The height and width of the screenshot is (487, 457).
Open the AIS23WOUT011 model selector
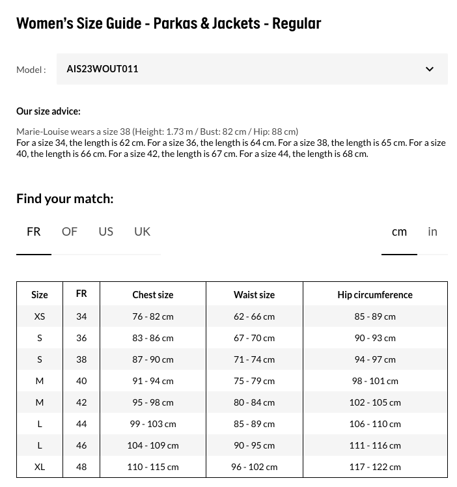252,69
